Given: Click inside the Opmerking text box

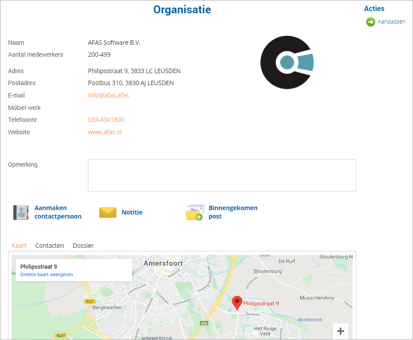Looking at the screenshot, I should click(222, 175).
